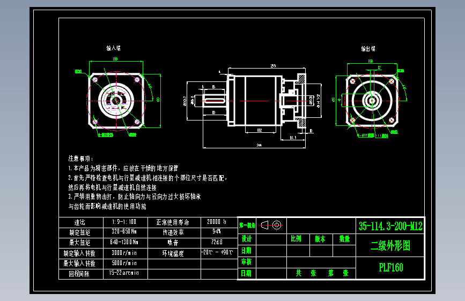
Task: Click the hatched flange section in side view
Action: click(x=301, y=80)
